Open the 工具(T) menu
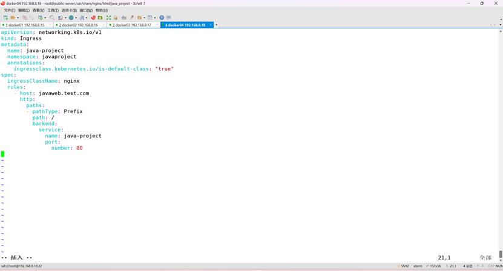 [x=53, y=10]
